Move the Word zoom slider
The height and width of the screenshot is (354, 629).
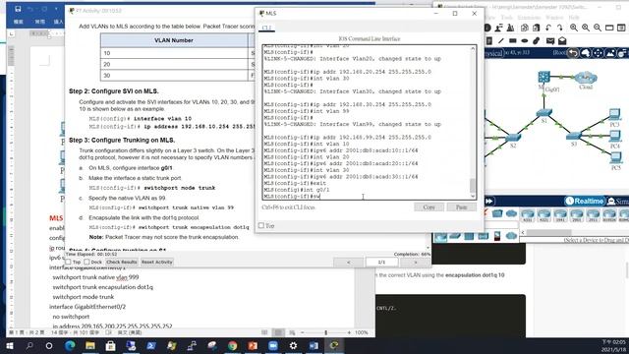(x=325, y=332)
